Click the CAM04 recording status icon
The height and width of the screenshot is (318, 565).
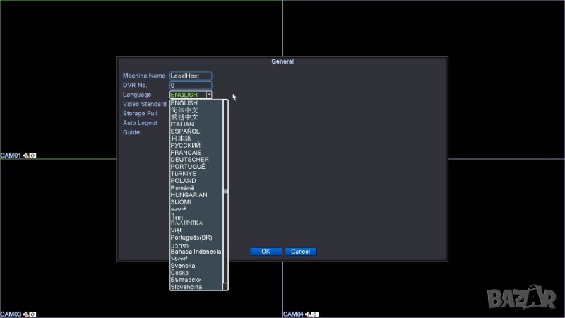[315, 314]
